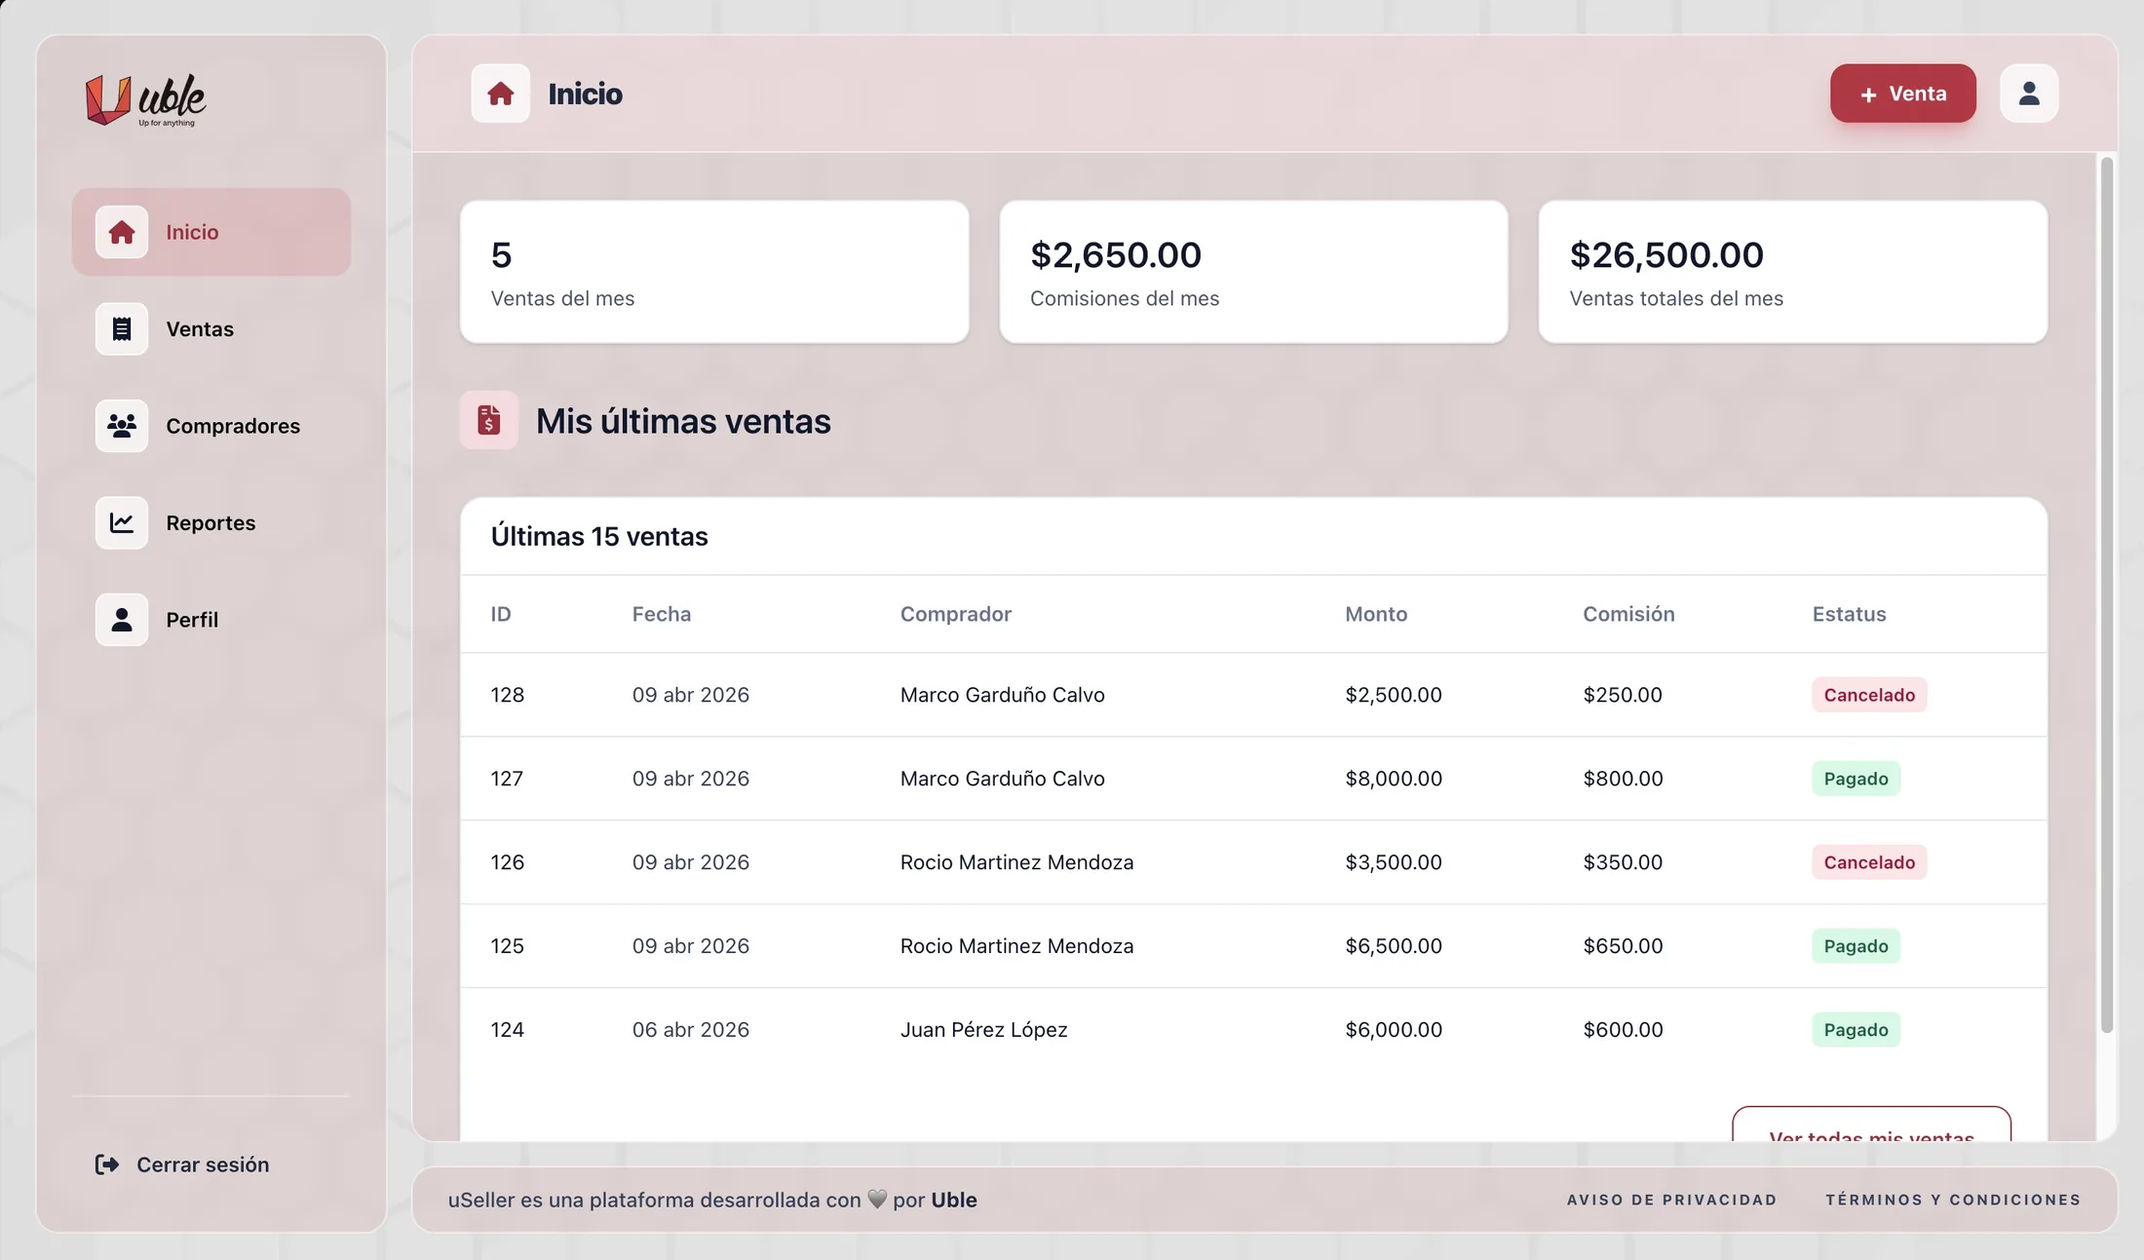The image size is (2144, 1260).
Task: Open Aviso de Privacidad link
Action: pos(1672,1200)
